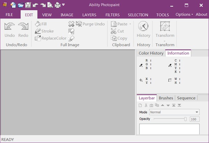Click the About link in menu bar

tap(201, 15)
